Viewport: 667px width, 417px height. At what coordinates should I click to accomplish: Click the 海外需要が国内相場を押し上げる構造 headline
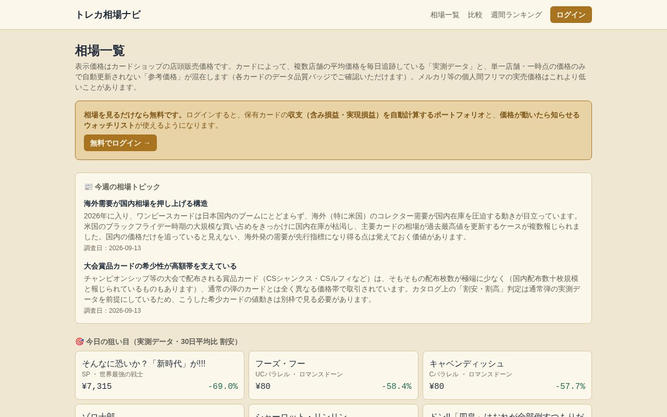pyautogui.click(x=146, y=203)
